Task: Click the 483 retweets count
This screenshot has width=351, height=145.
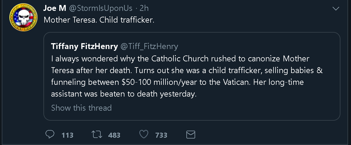Action: click(x=114, y=135)
